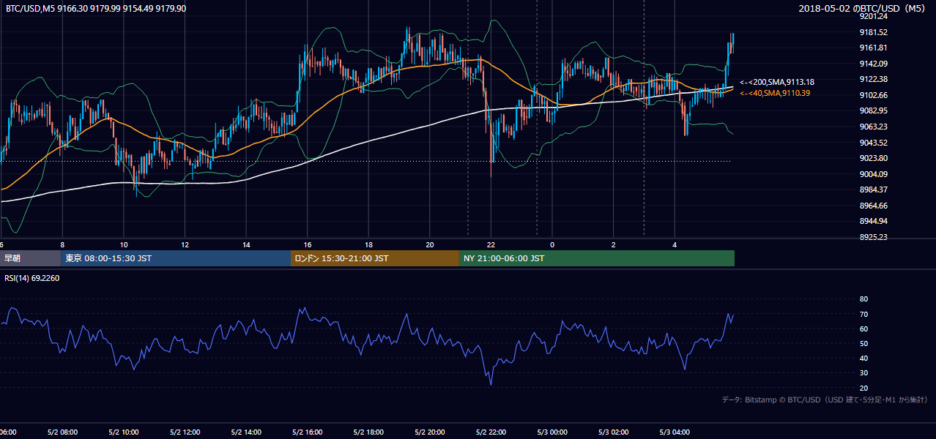The height and width of the screenshot is (439, 936).
Task: Click the 40 SMA 9110.39 label
Action: tap(775, 93)
